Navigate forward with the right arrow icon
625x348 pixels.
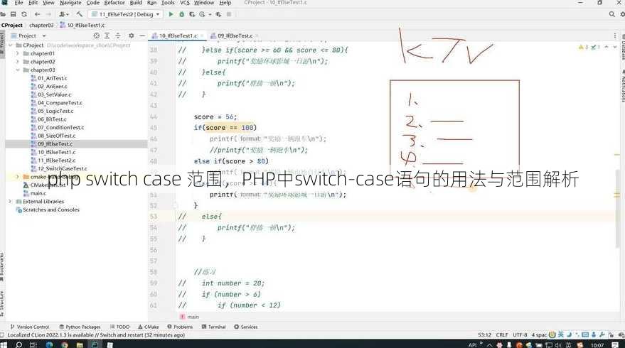(x=48, y=14)
